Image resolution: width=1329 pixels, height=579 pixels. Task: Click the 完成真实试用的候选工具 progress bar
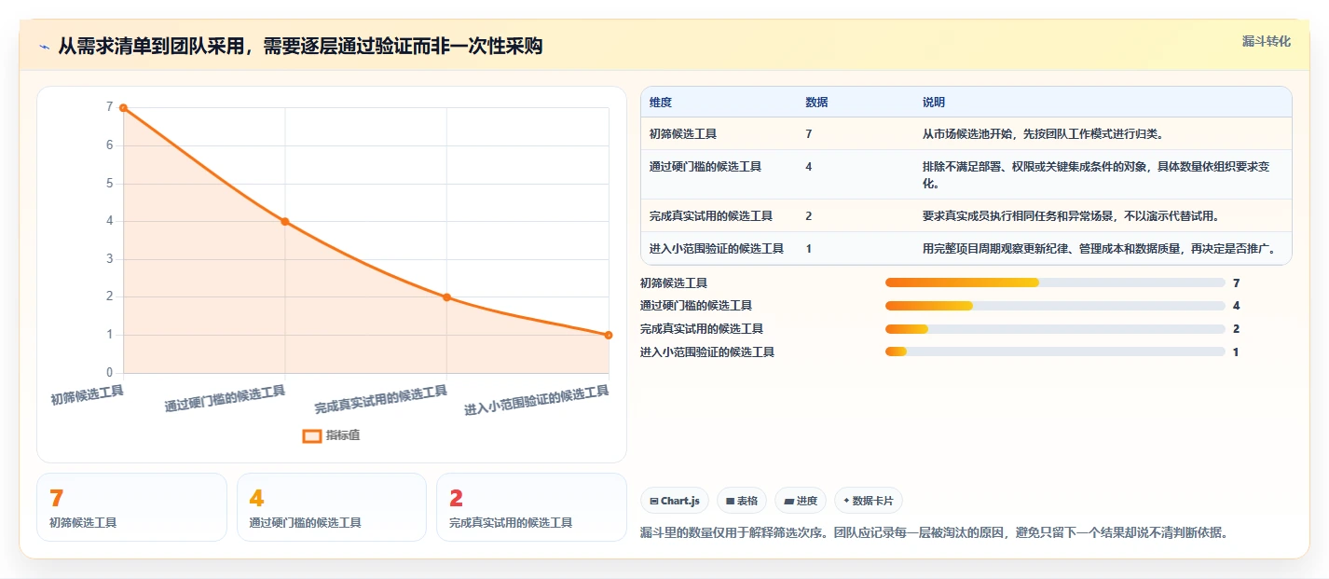1055,329
